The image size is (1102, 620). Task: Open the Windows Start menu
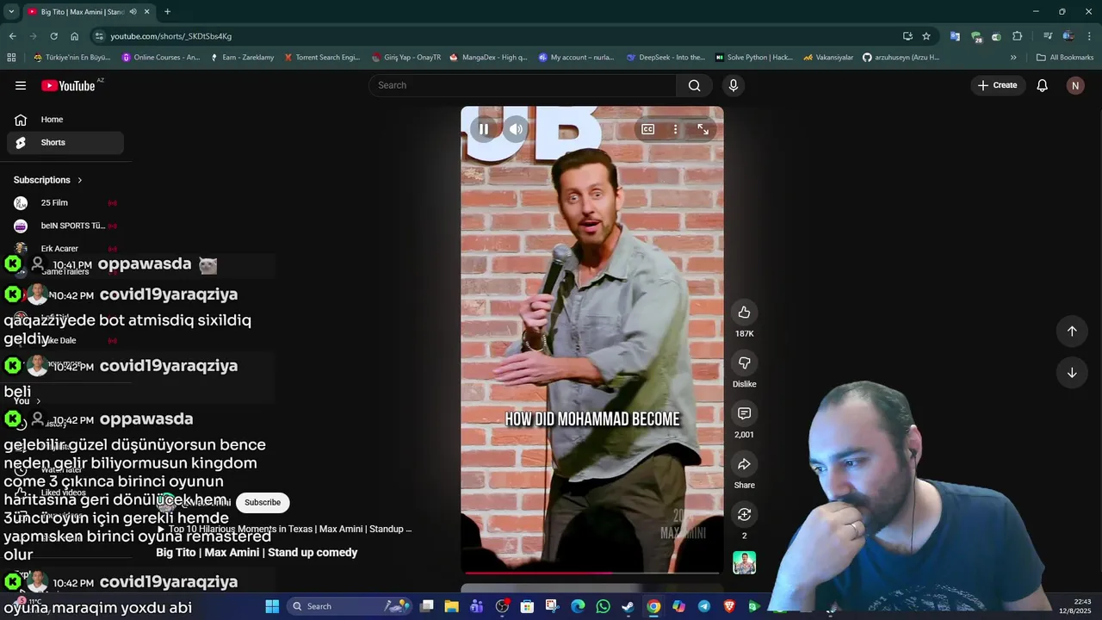(272, 606)
